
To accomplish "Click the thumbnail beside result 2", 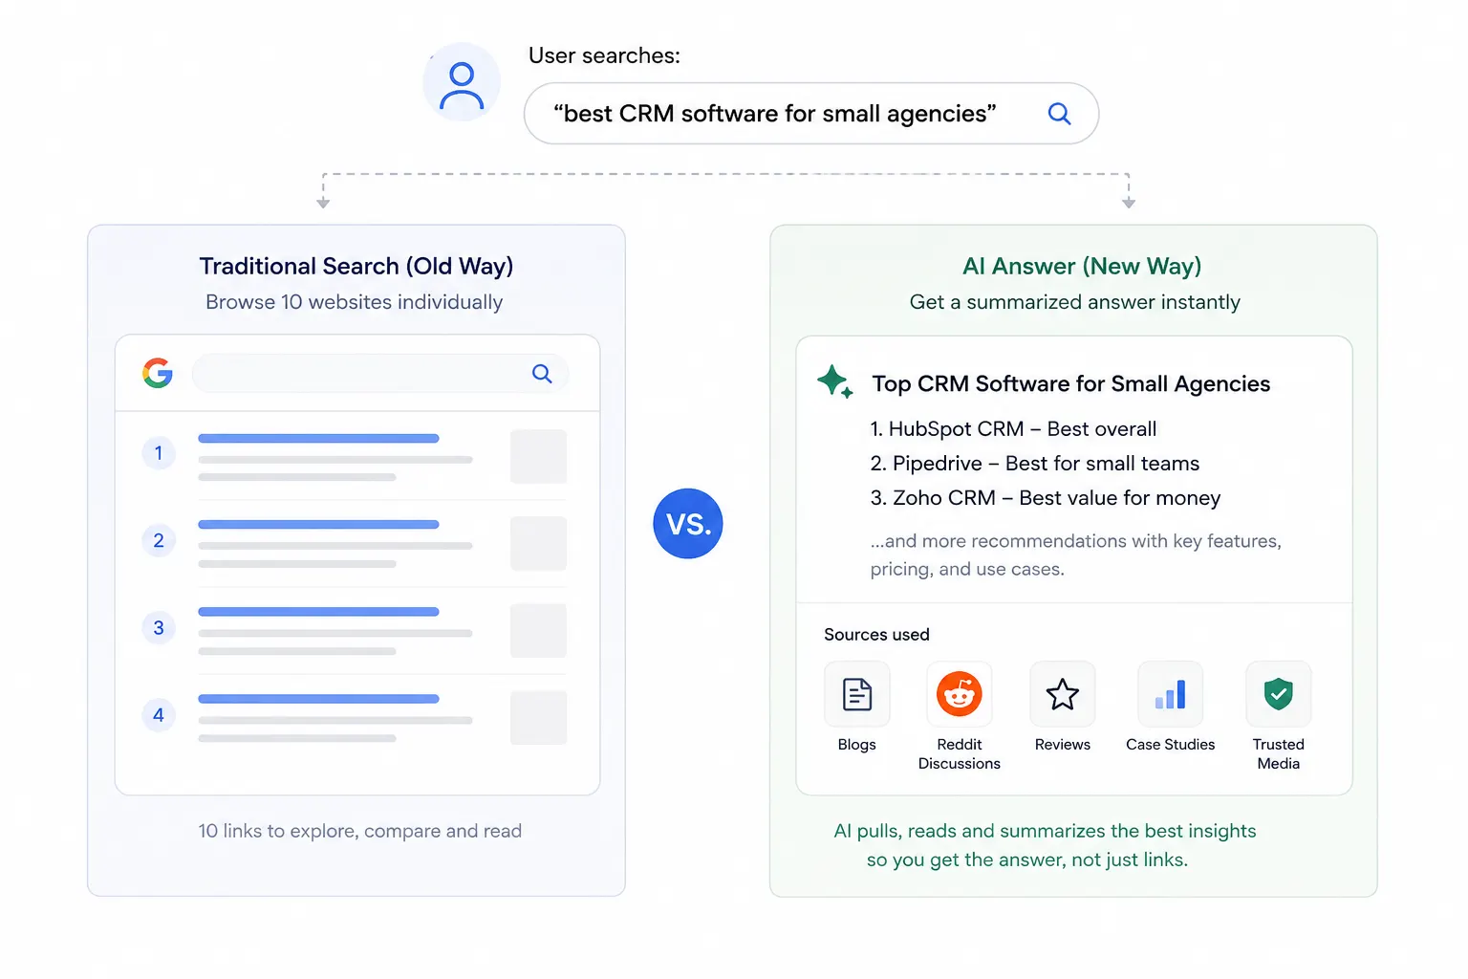I will (539, 544).
